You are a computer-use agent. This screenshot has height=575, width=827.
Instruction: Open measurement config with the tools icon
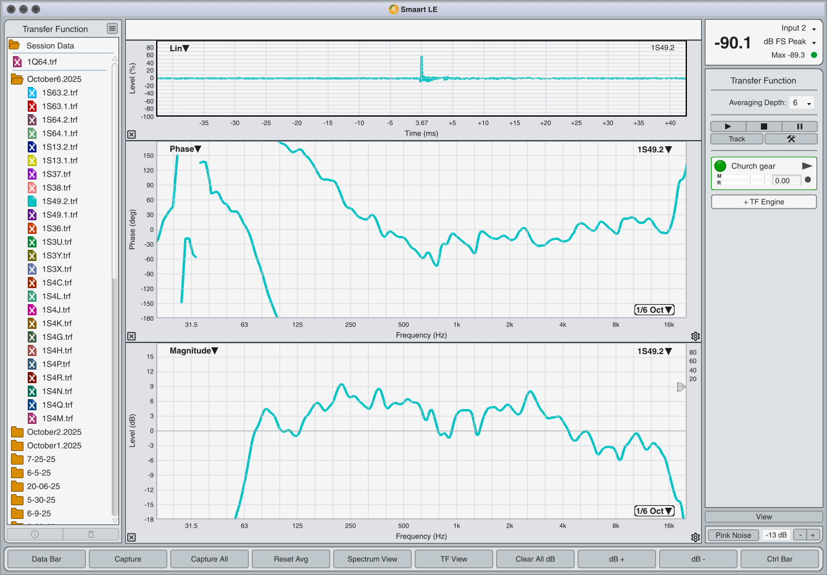pyautogui.click(x=791, y=139)
